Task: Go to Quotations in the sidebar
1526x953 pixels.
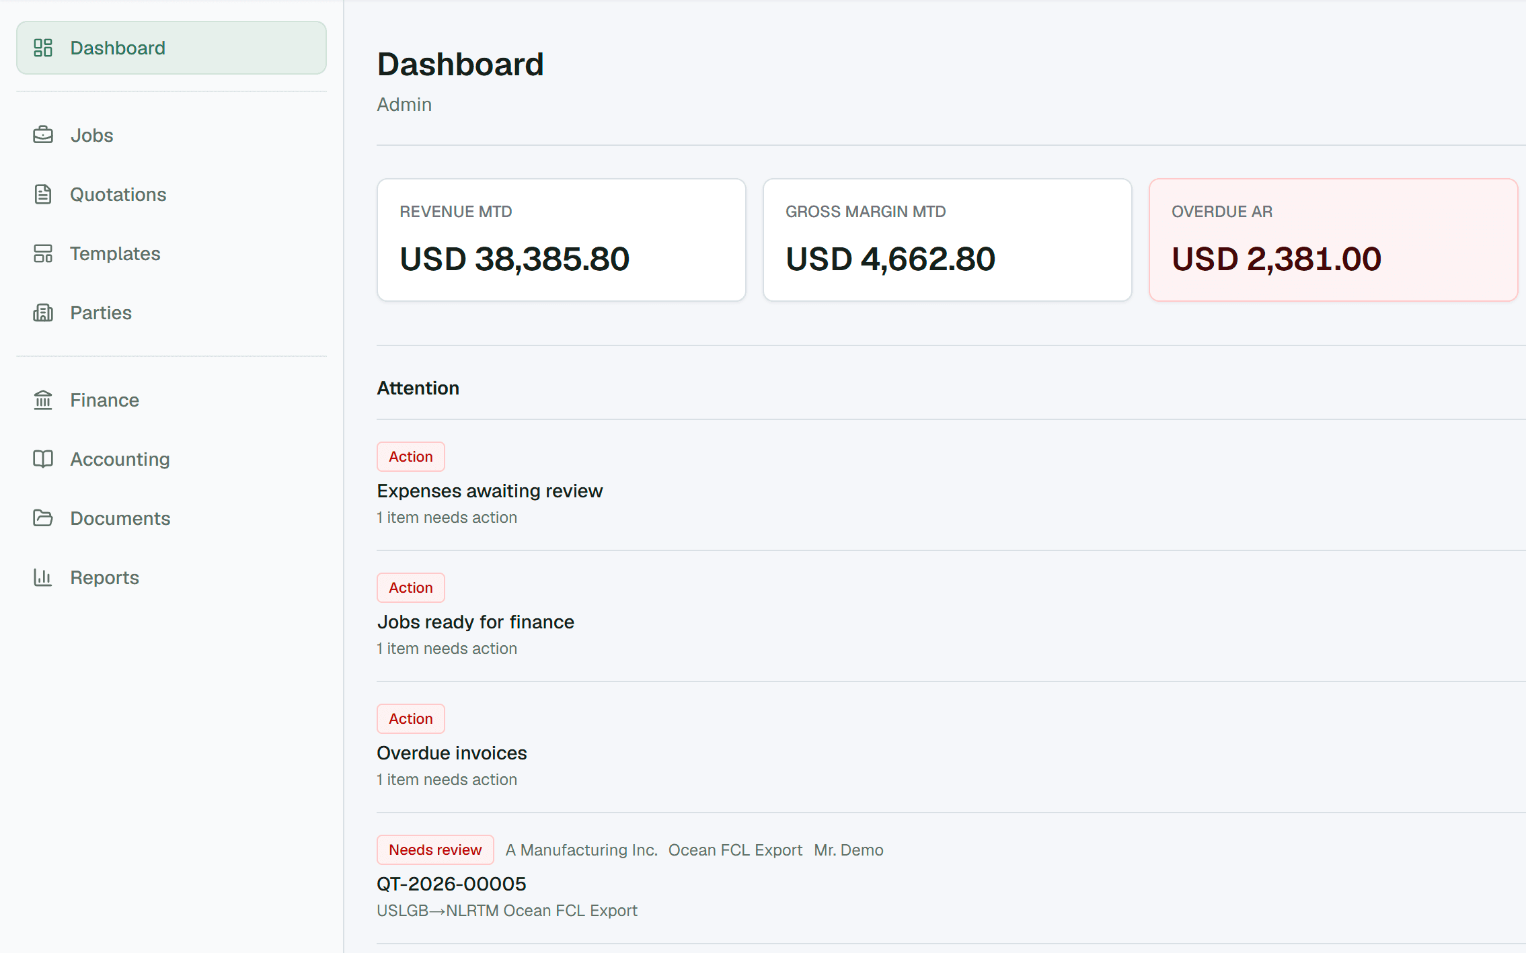Action: pos(171,194)
